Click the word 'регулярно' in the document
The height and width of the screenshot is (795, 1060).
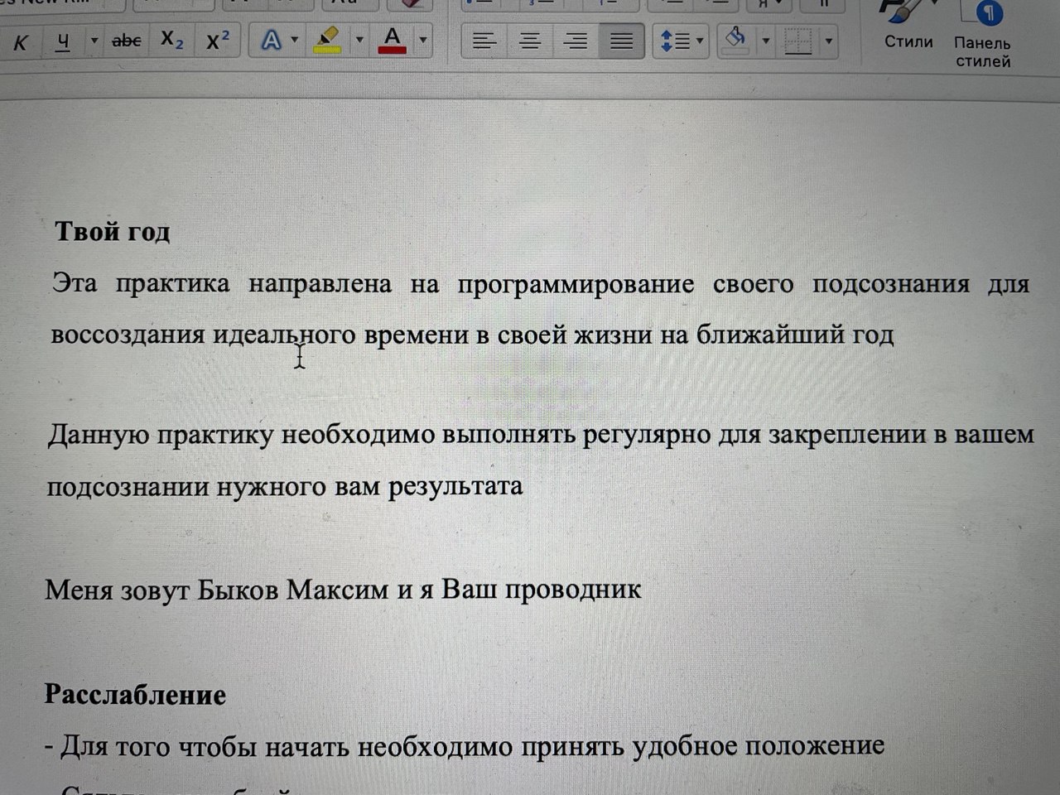pyautogui.click(x=646, y=435)
